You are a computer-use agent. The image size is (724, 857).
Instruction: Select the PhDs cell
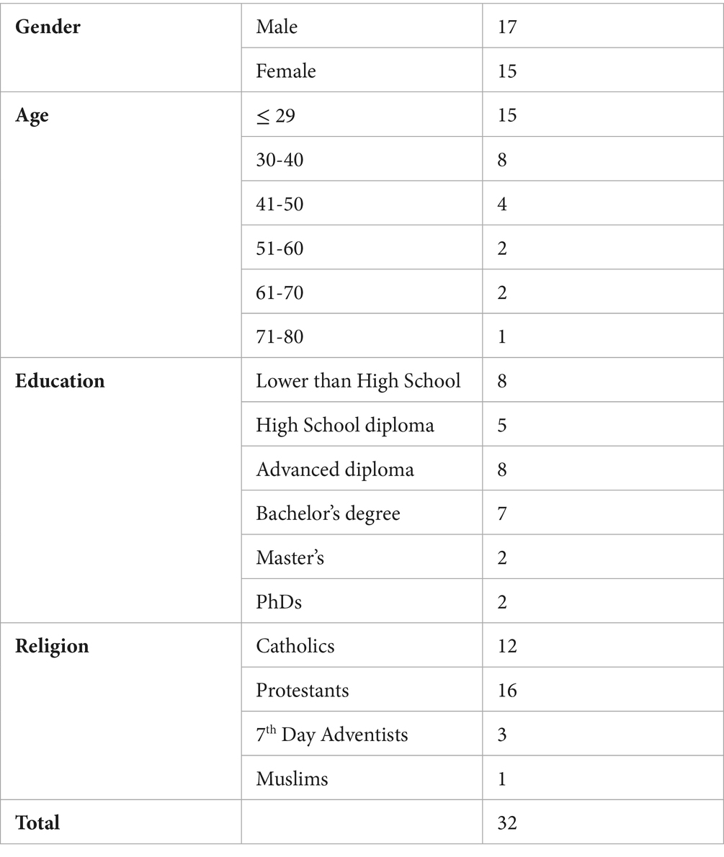click(x=279, y=602)
